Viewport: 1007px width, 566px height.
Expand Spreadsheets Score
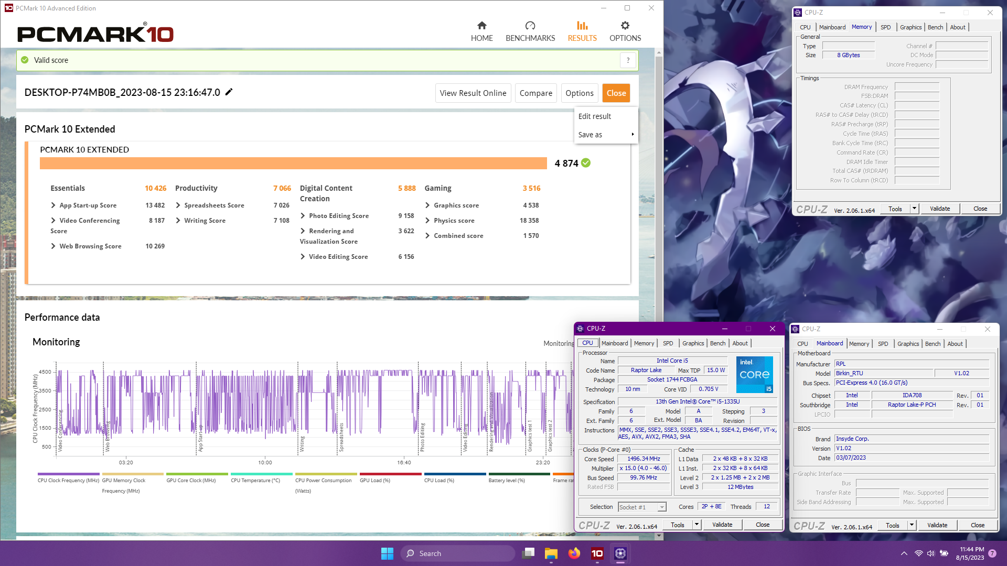[x=178, y=205]
